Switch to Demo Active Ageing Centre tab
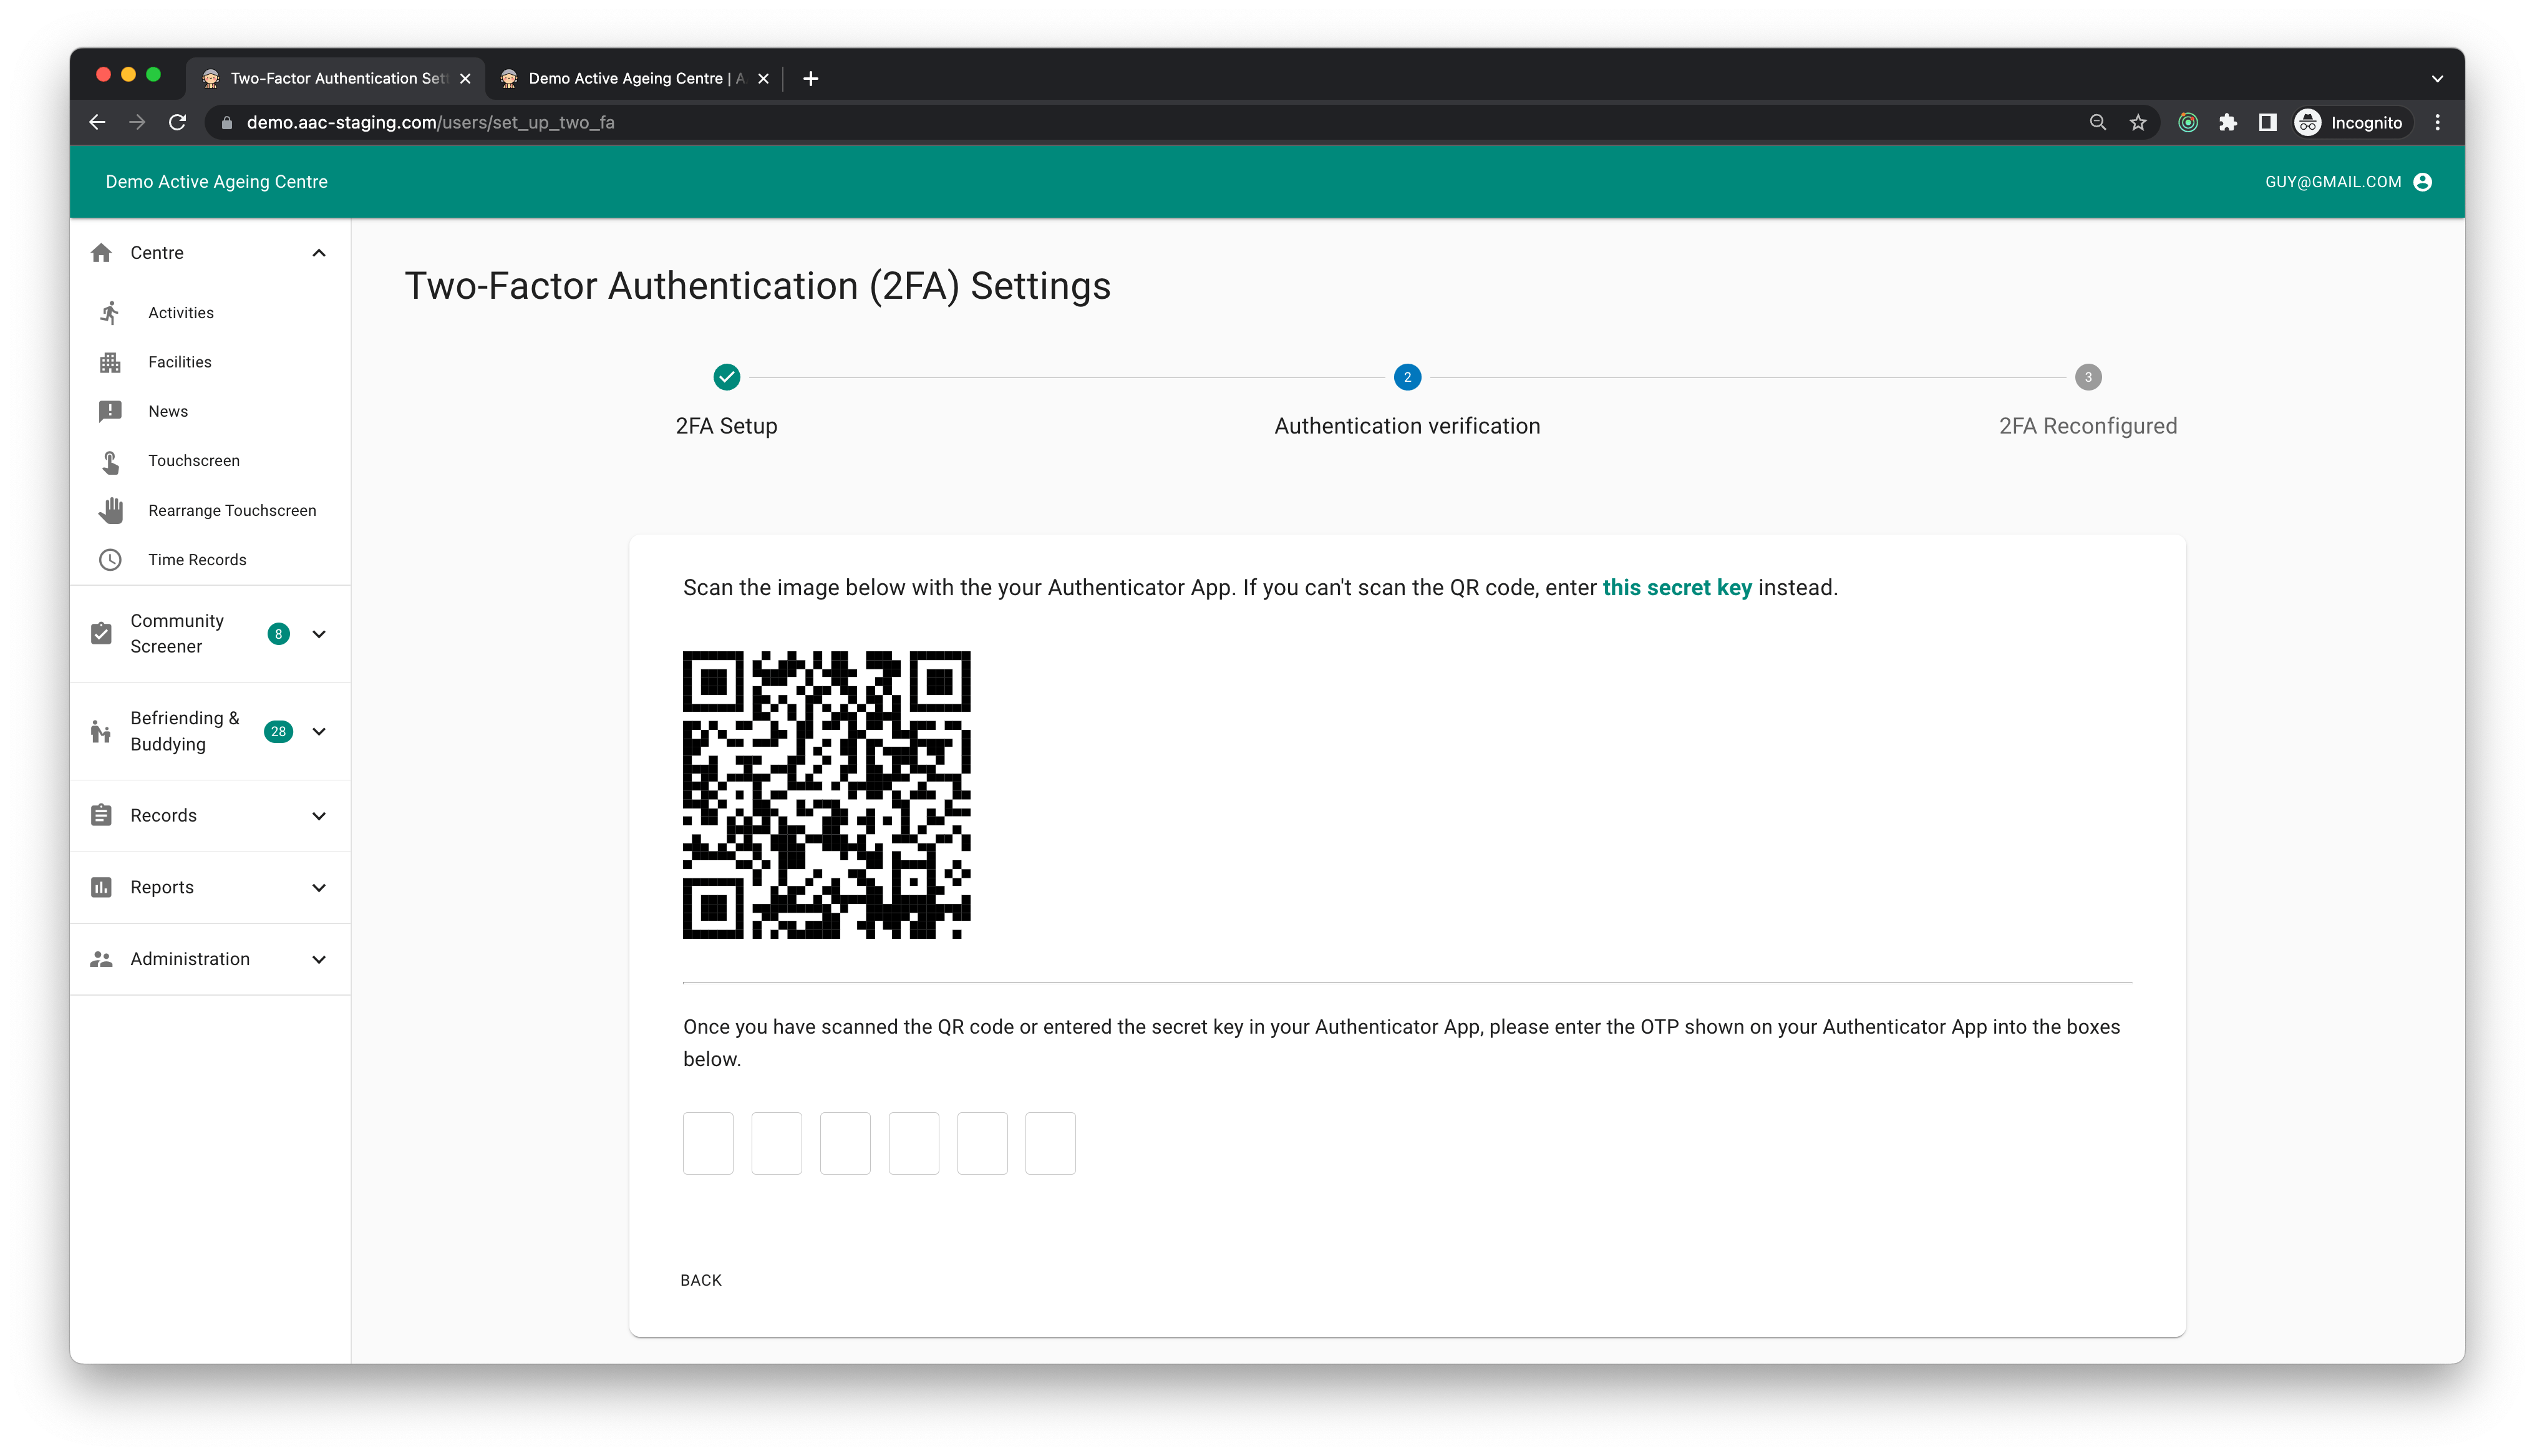The image size is (2535, 1456). pos(635,78)
